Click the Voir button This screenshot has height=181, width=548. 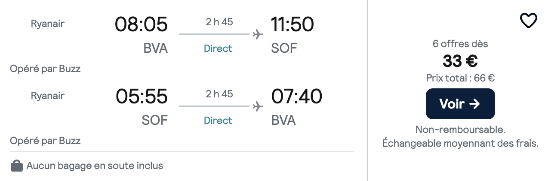click(x=460, y=104)
